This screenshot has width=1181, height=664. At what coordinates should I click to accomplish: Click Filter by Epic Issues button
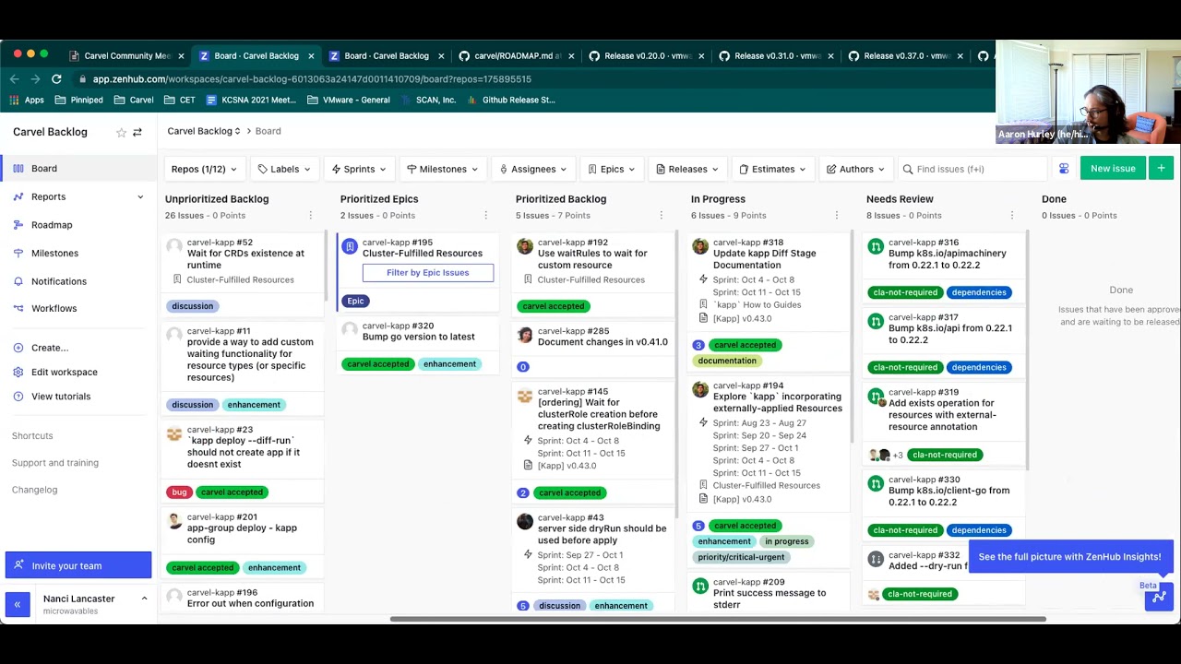point(427,273)
